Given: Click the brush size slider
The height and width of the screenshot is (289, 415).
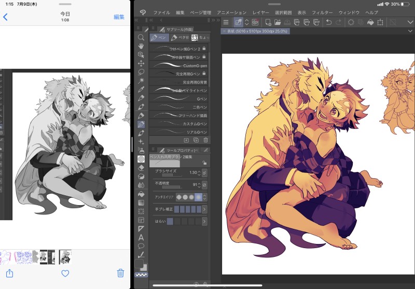Looking at the screenshot, I should [172, 175].
